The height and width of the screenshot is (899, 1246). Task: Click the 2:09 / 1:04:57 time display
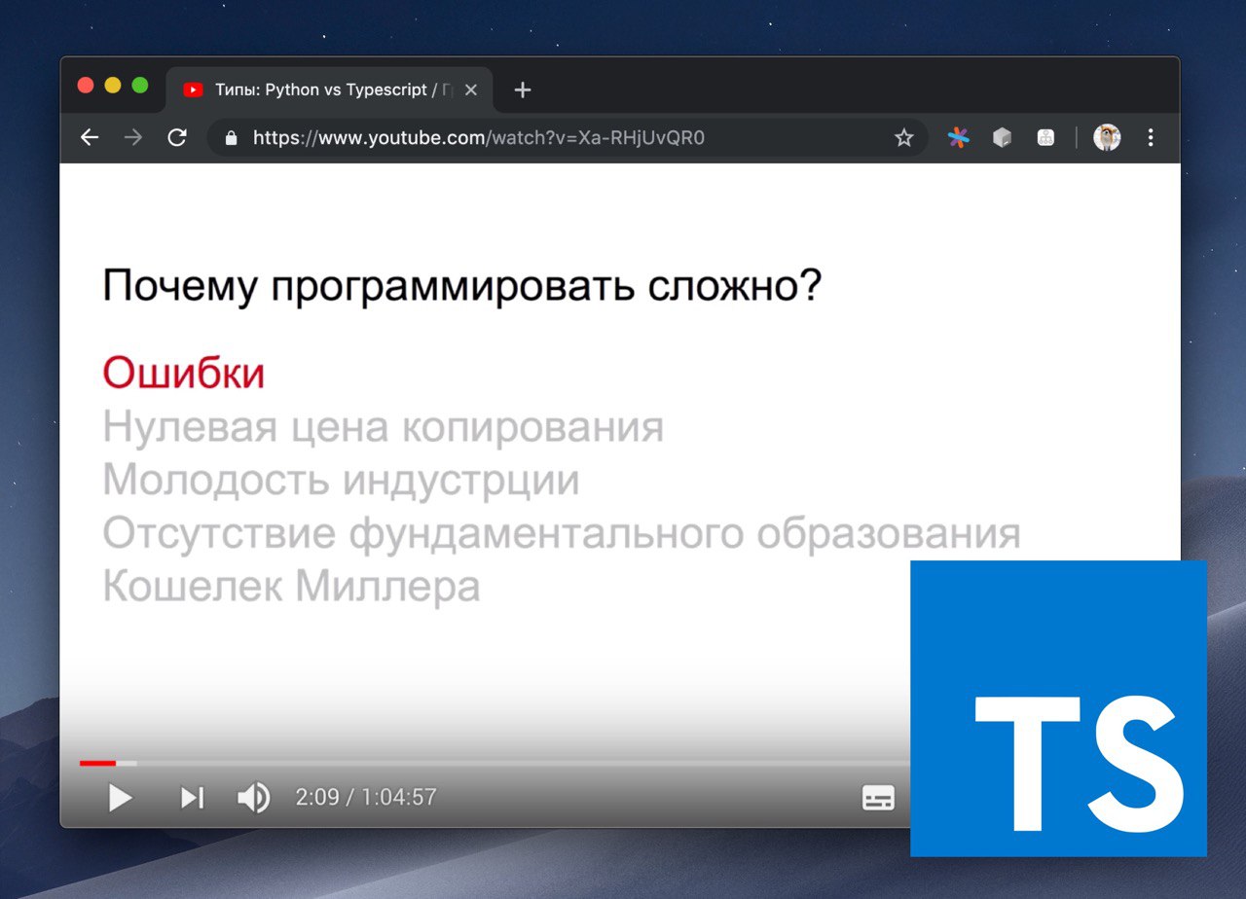pos(366,798)
